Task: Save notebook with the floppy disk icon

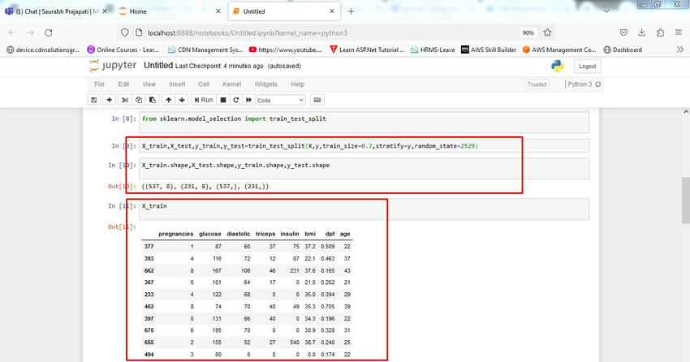Action: (93, 100)
